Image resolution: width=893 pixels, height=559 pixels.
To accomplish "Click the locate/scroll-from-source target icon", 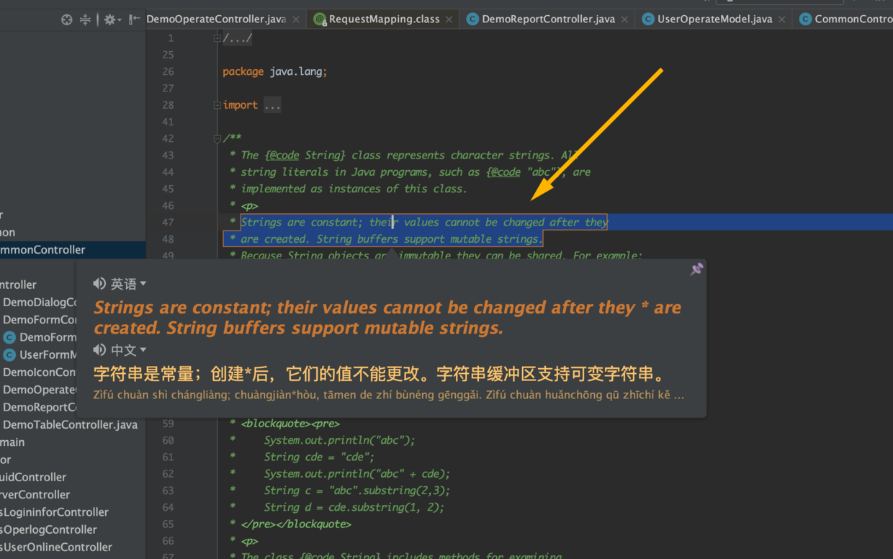I will click(x=67, y=19).
